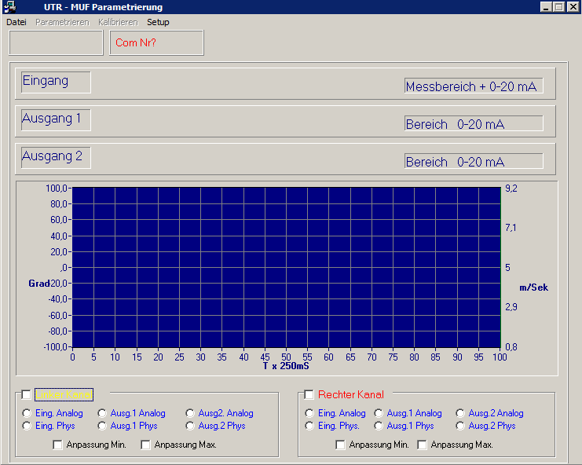Click the blue chart plot area

tap(286, 267)
